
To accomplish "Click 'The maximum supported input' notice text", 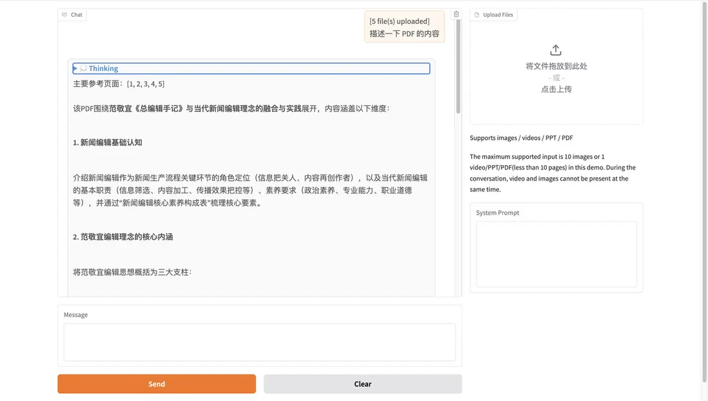I will tap(553, 173).
